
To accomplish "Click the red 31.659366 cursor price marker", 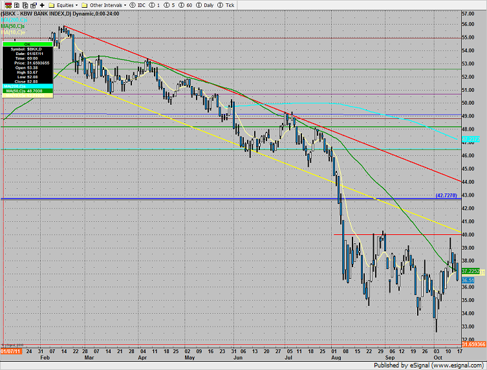I will (x=473, y=344).
